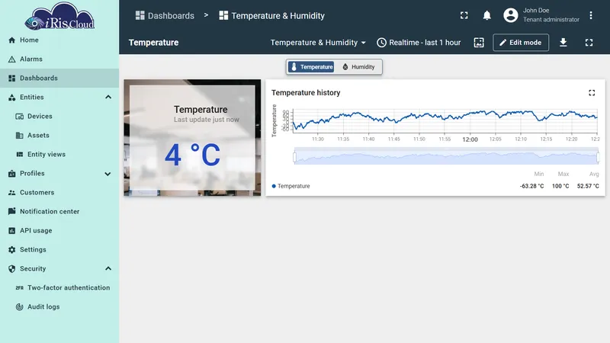Image resolution: width=610 pixels, height=343 pixels.
Task: Toggle the Temperature legend series
Action: pos(291,186)
